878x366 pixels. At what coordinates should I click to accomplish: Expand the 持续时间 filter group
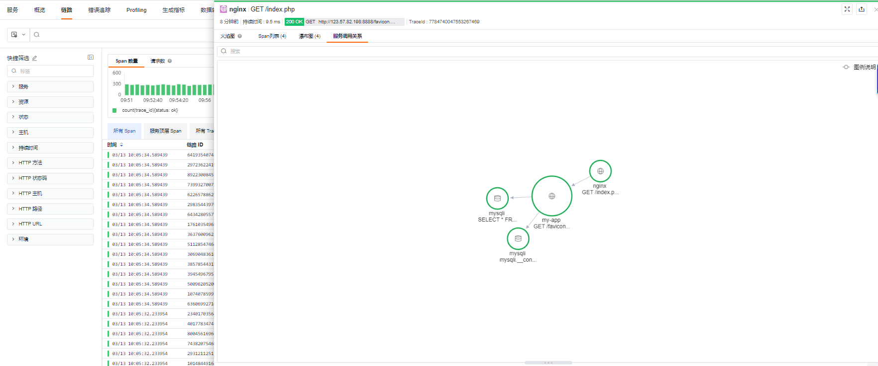[x=50, y=148]
